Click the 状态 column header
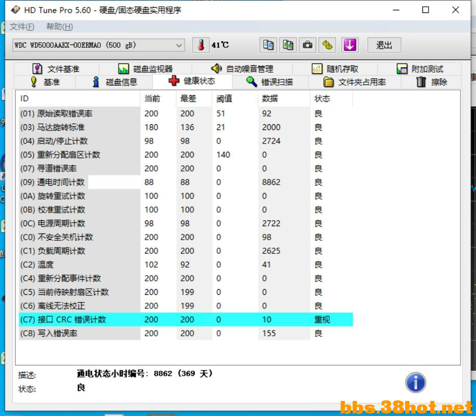The image size is (476, 416). pos(331,99)
